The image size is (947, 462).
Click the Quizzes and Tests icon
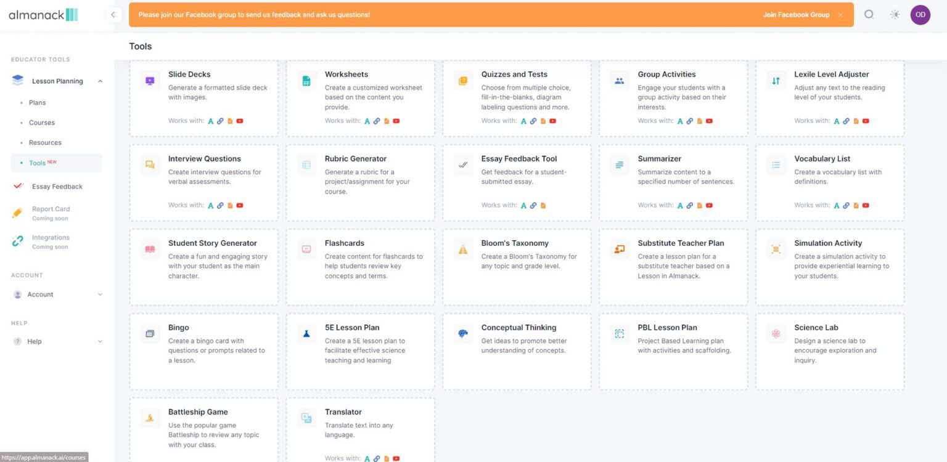(463, 80)
